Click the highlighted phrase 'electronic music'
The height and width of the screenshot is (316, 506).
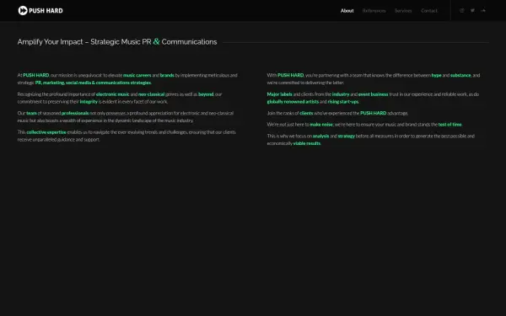(113, 94)
